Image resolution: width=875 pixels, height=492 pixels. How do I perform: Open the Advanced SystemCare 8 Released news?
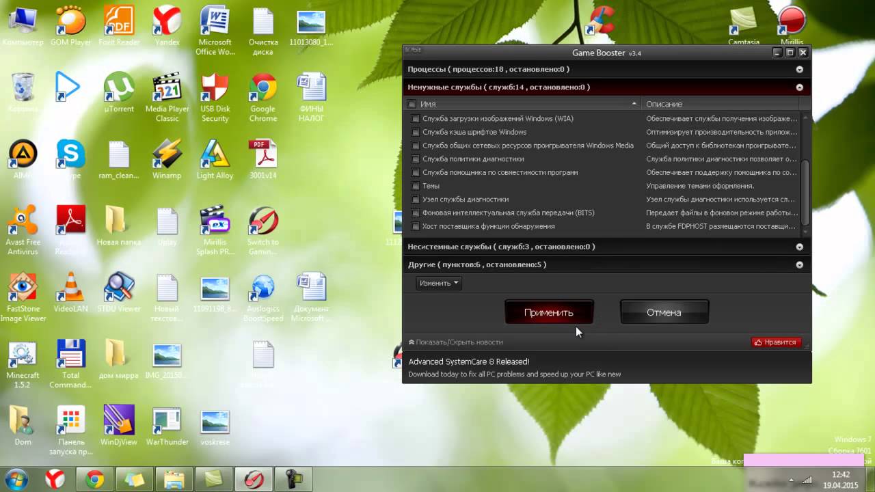469,361
